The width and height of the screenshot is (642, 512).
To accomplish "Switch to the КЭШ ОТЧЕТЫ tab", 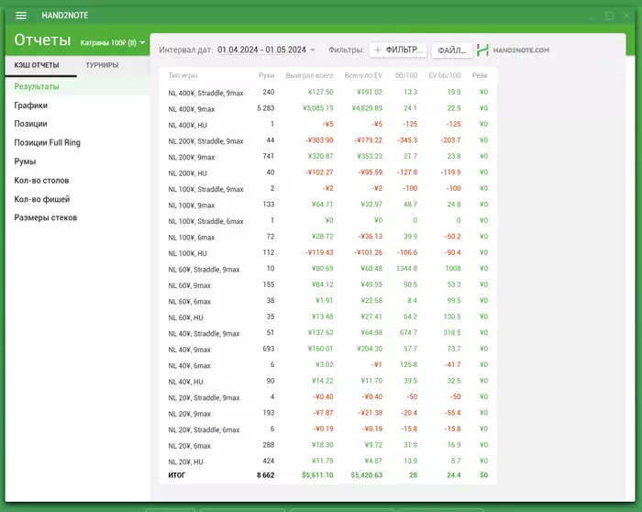I will (x=37, y=65).
